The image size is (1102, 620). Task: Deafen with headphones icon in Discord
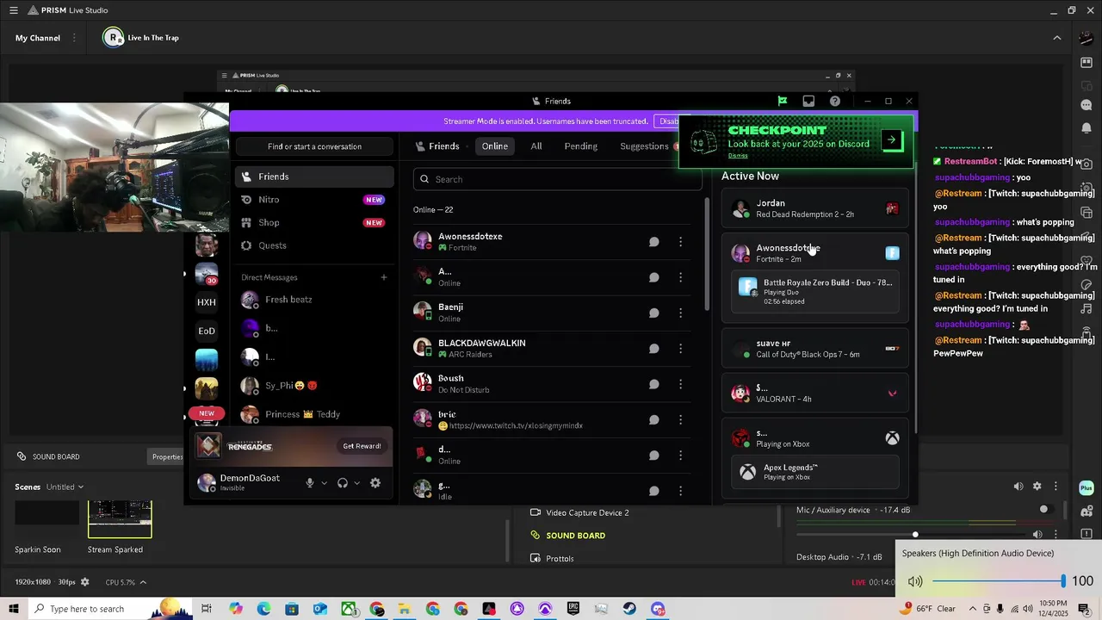click(343, 483)
